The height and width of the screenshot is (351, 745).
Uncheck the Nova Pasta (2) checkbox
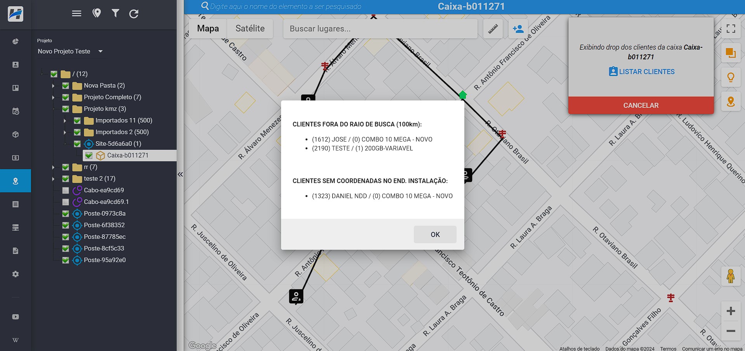(x=66, y=85)
